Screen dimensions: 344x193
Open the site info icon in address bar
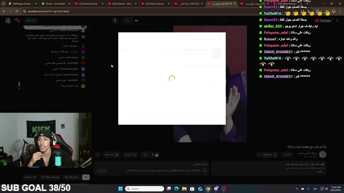24,11
